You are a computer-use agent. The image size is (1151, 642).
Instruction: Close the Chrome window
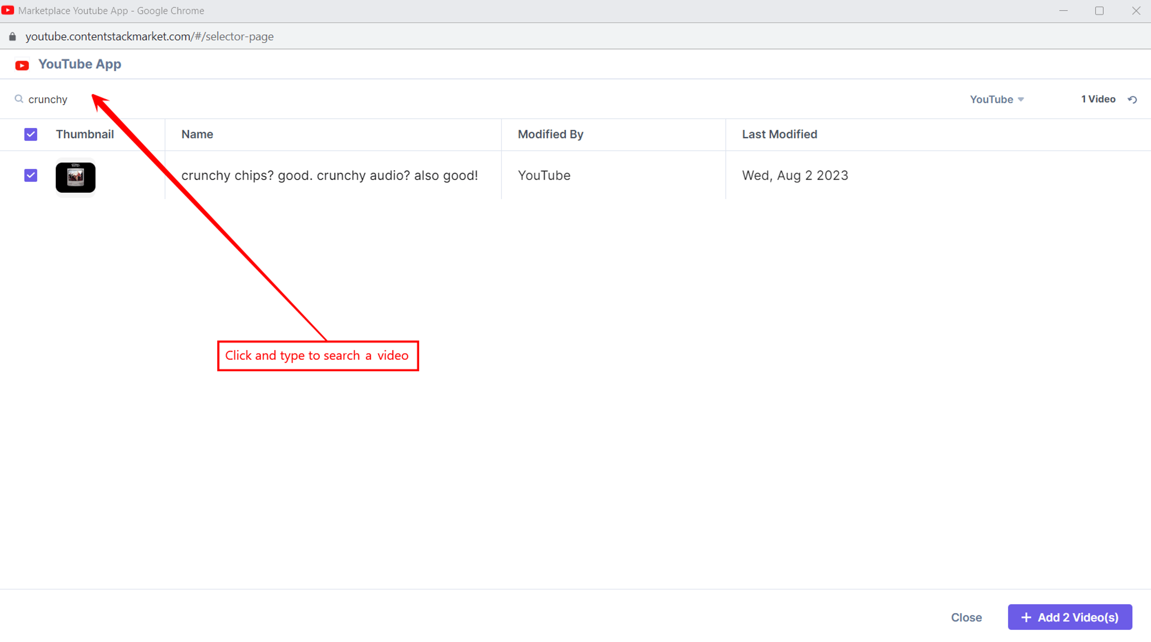(1136, 11)
